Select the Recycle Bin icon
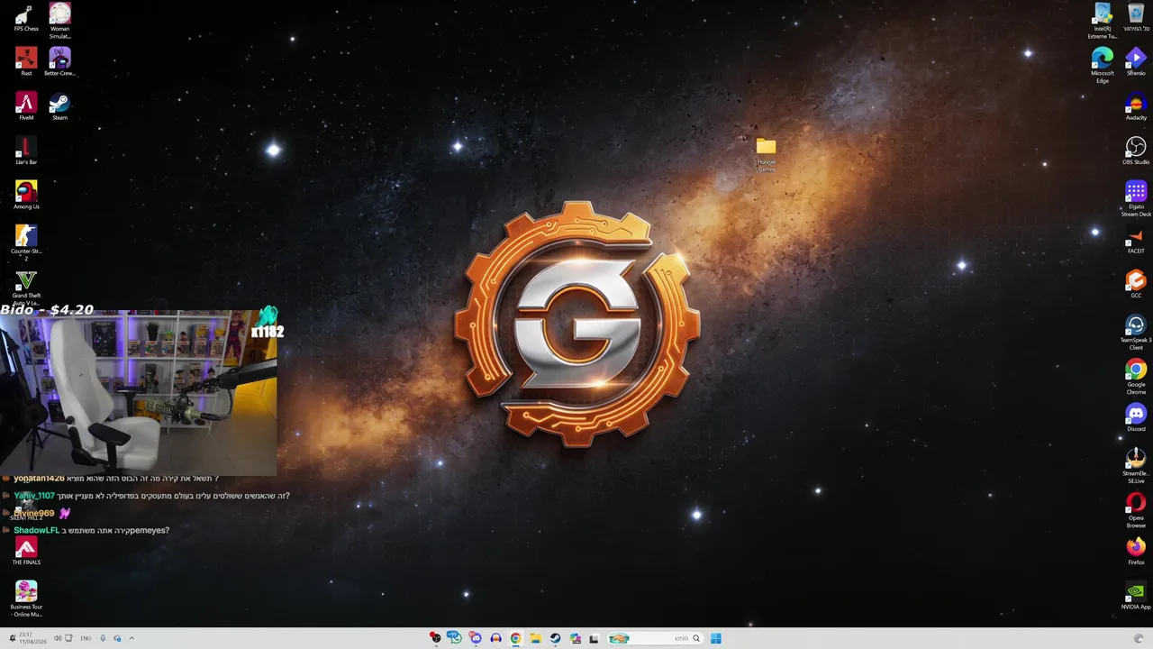This screenshot has width=1153, height=649. coord(1136,17)
